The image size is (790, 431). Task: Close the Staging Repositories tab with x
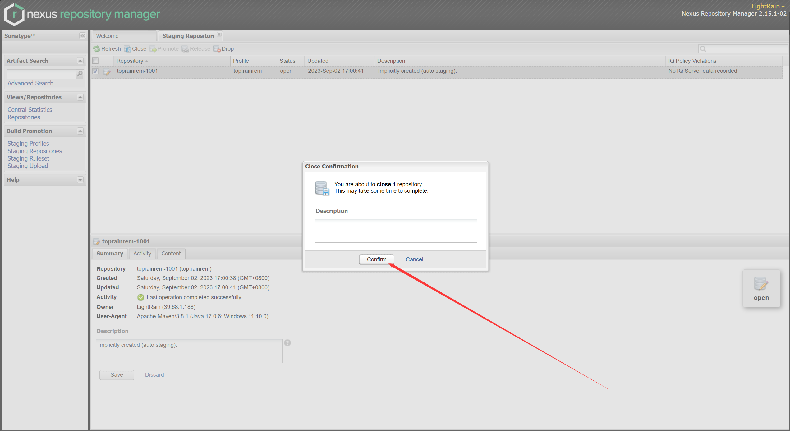[219, 34]
